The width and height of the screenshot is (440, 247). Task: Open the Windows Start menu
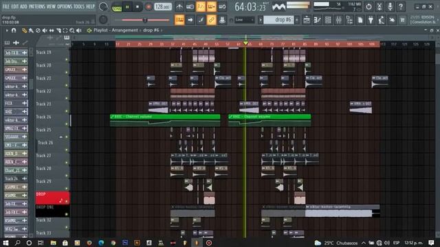click(x=5, y=243)
